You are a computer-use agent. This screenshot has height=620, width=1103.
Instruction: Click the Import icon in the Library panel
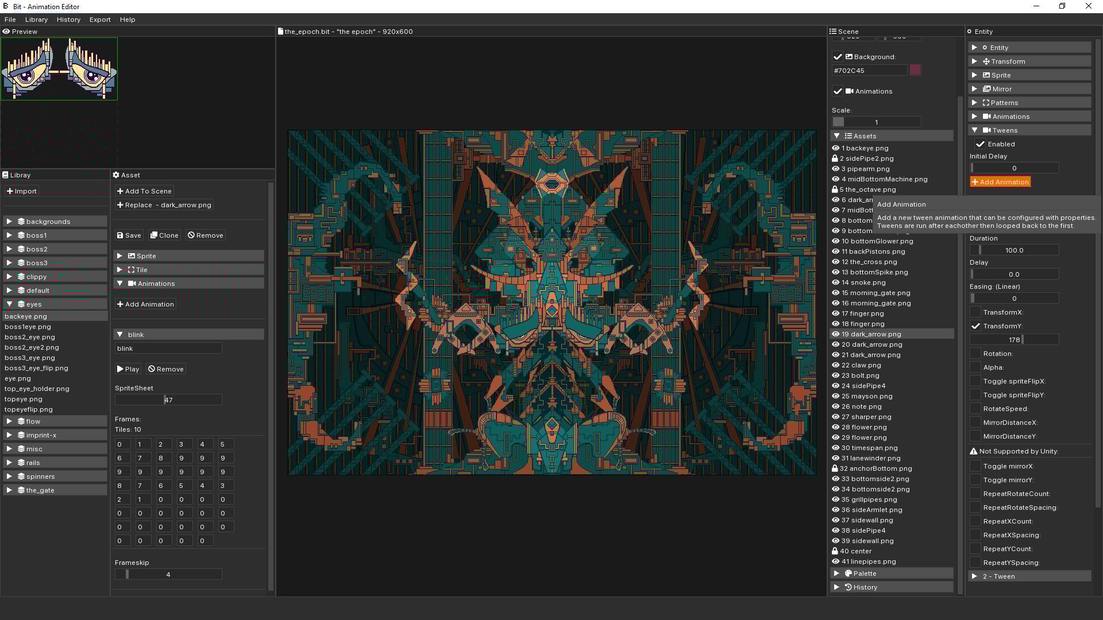click(x=11, y=191)
